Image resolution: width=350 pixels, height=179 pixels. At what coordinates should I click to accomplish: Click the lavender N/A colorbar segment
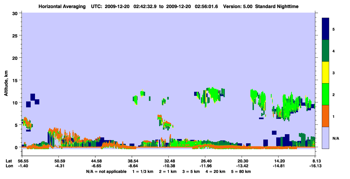point(325,138)
